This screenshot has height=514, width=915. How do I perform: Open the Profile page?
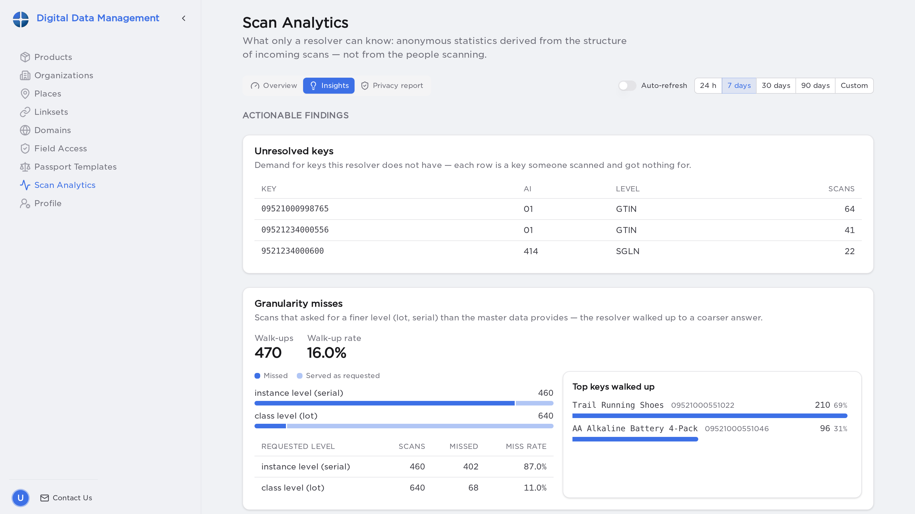coord(47,203)
